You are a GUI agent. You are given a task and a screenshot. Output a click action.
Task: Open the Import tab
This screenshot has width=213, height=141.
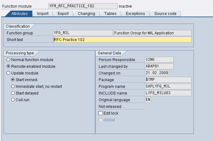[43, 14]
